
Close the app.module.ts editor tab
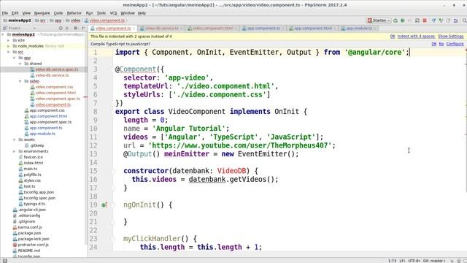(x=375, y=28)
